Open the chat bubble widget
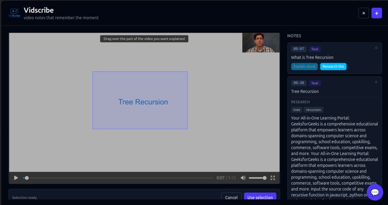This screenshot has height=205, width=388. (x=375, y=192)
